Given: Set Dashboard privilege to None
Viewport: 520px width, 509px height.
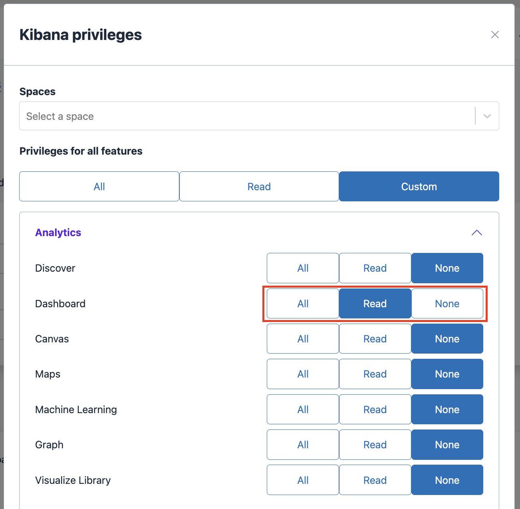Looking at the screenshot, I should pyautogui.click(x=447, y=304).
